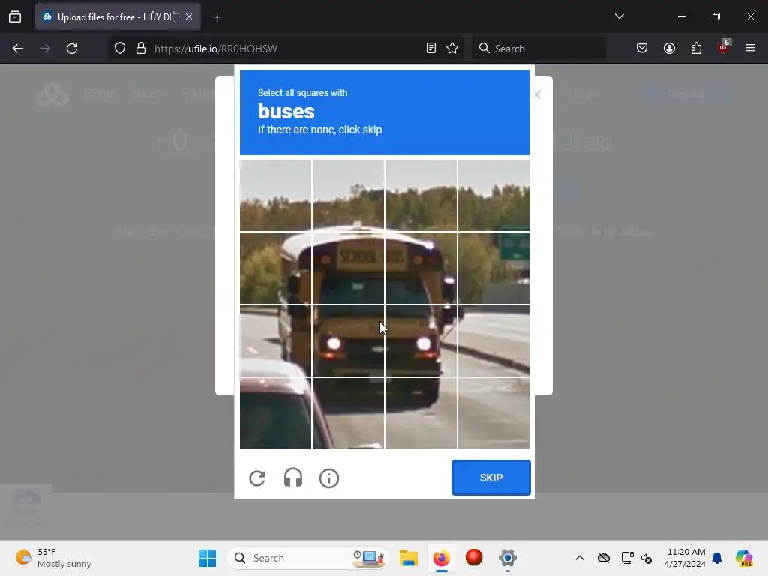The height and width of the screenshot is (576, 768).
Task: Close the Upload files for free tab
Action: coord(189,16)
